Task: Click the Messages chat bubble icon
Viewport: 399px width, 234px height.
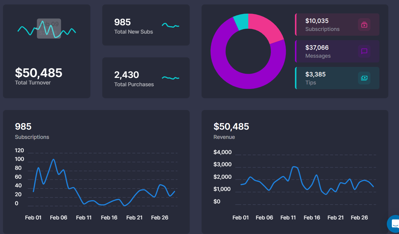Action: pyautogui.click(x=364, y=51)
